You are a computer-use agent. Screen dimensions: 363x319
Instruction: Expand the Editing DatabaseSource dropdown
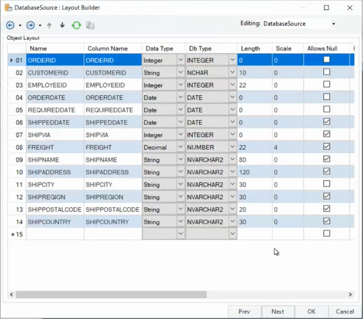[x=334, y=24]
